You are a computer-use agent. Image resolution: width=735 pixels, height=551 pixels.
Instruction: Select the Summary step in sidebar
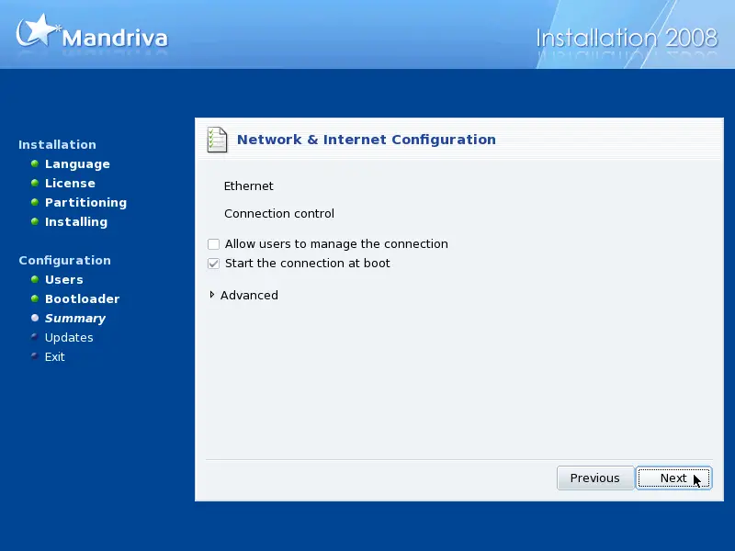pos(75,318)
